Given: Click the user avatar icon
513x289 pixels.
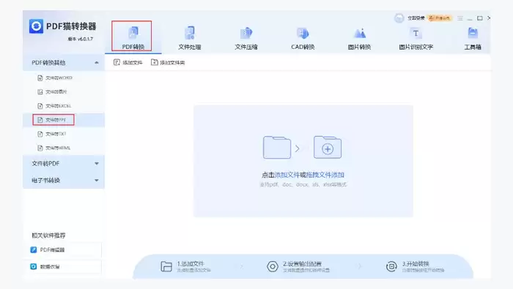Looking at the screenshot, I should pyautogui.click(x=399, y=18).
